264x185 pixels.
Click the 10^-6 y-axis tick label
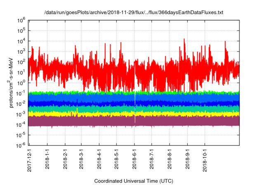tap(21, 145)
